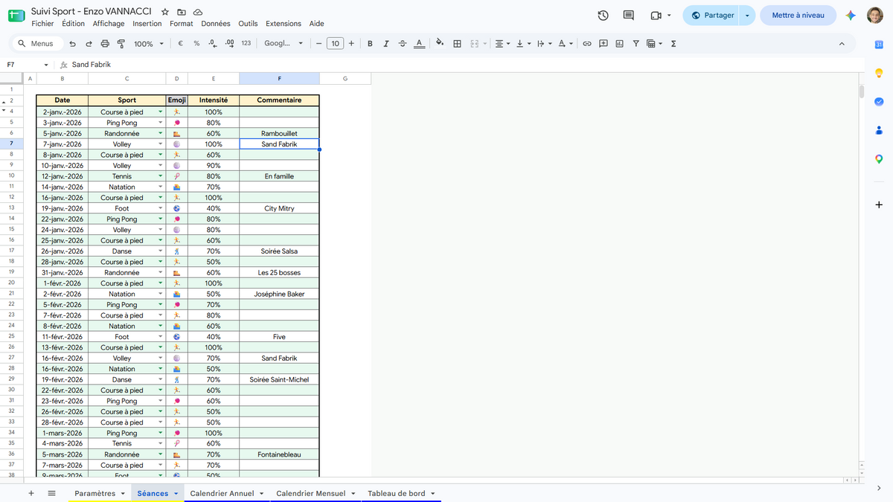This screenshot has width=893, height=502.
Task: Click the borders toolbar icon
Action: click(457, 44)
